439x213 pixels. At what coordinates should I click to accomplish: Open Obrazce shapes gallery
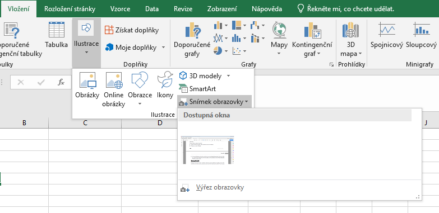click(140, 89)
